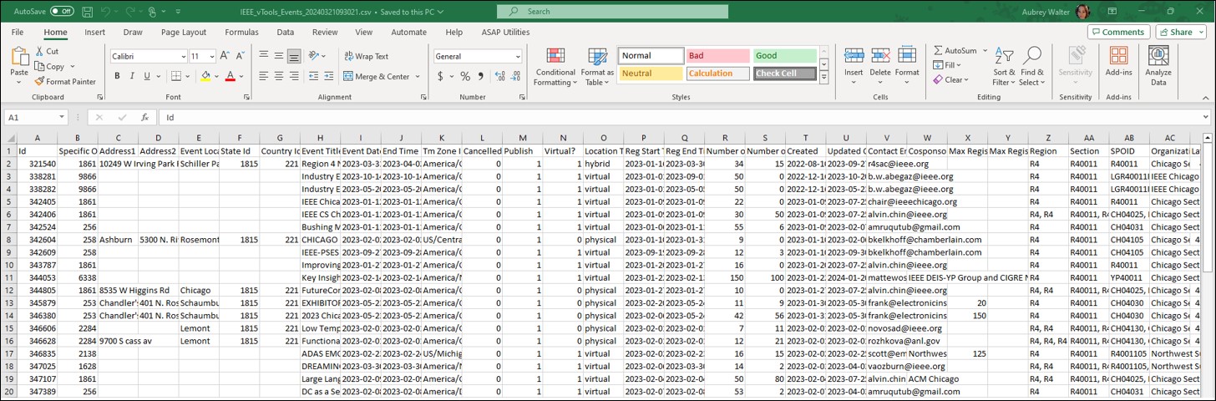The height and width of the screenshot is (401, 1216).
Task: Apply the Check Cell style
Action: click(784, 74)
